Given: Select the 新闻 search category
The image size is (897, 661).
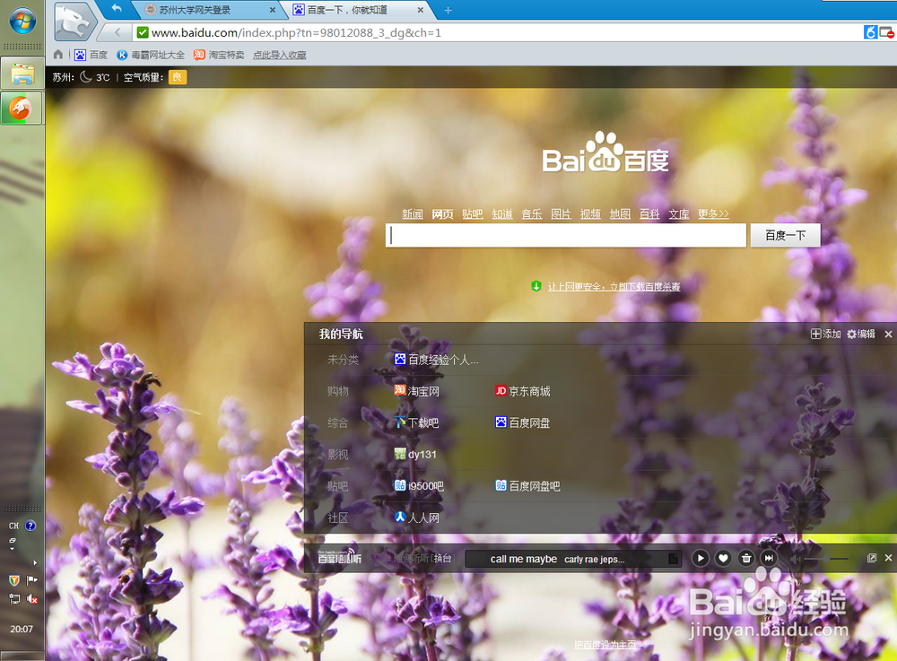Looking at the screenshot, I should point(413,213).
